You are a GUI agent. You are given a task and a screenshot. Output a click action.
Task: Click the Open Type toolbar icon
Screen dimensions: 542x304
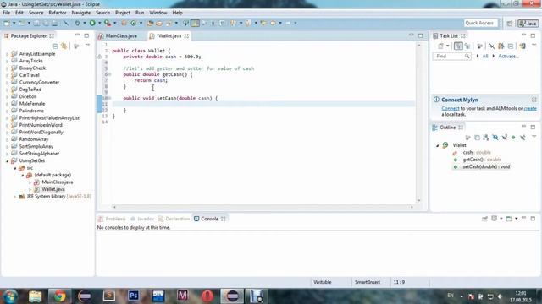pyautogui.click(x=150, y=23)
